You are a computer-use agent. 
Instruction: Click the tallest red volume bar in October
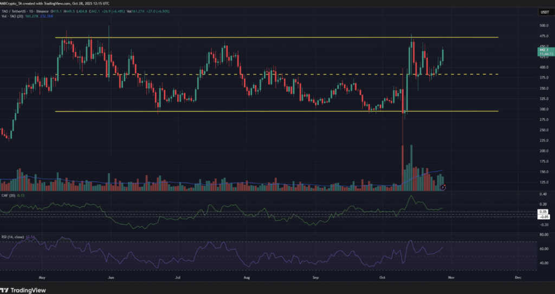(403, 168)
